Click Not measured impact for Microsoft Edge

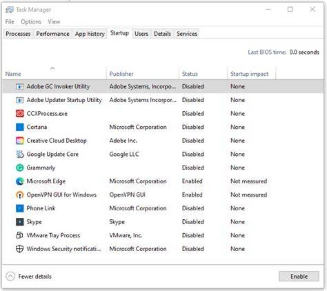(x=249, y=181)
